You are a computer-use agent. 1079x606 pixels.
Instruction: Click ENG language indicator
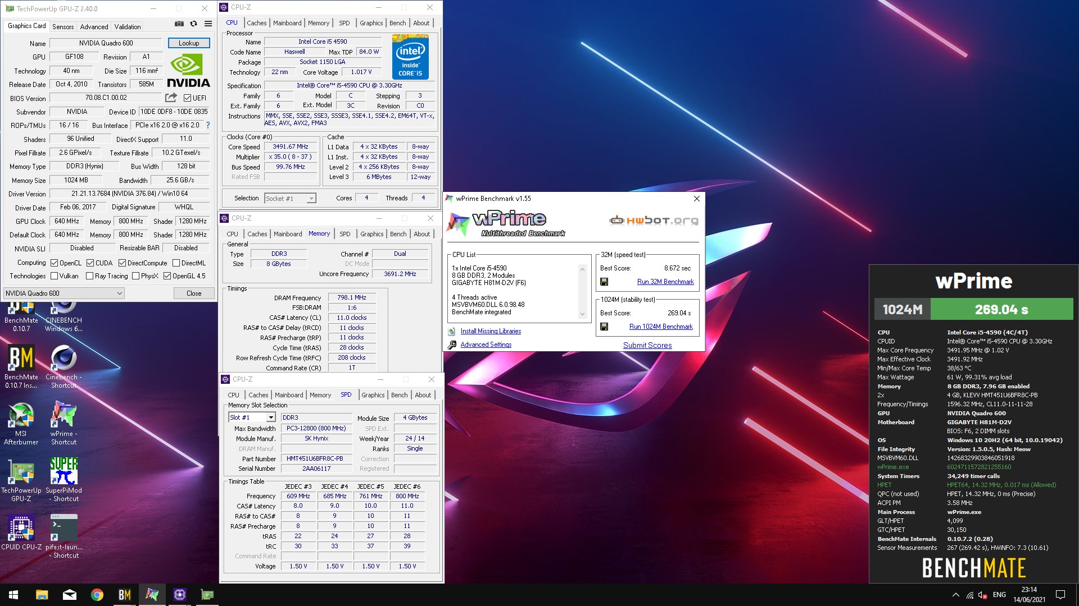tap(999, 595)
